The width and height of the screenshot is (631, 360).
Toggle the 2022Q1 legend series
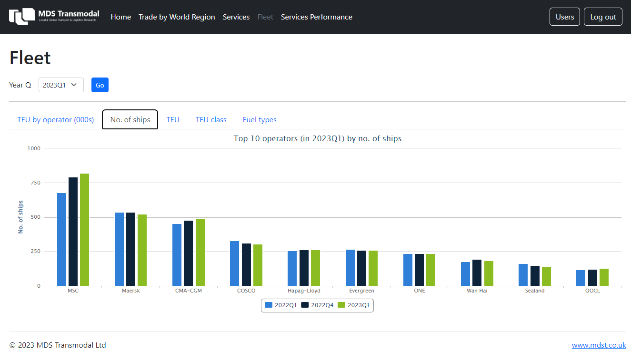pyautogui.click(x=281, y=305)
